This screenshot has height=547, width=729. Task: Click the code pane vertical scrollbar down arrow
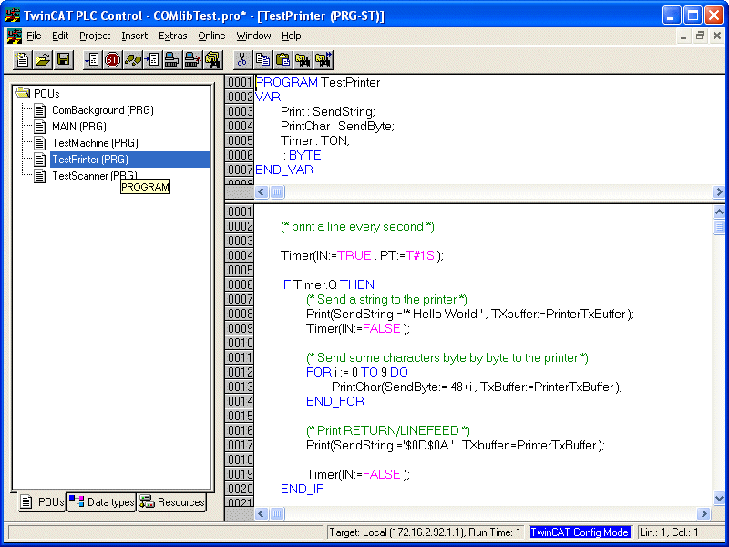[x=719, y=498]
